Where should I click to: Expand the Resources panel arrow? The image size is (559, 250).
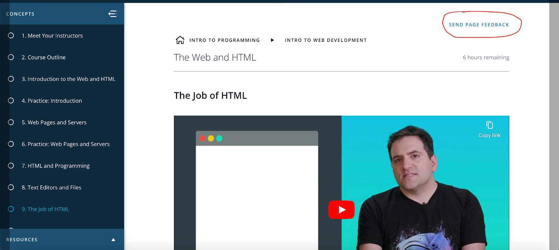point(113,240)
